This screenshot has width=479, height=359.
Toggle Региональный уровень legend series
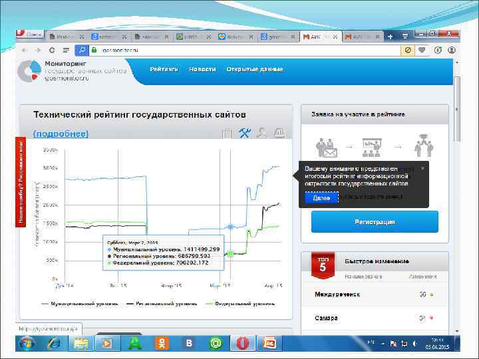[162, 304]
